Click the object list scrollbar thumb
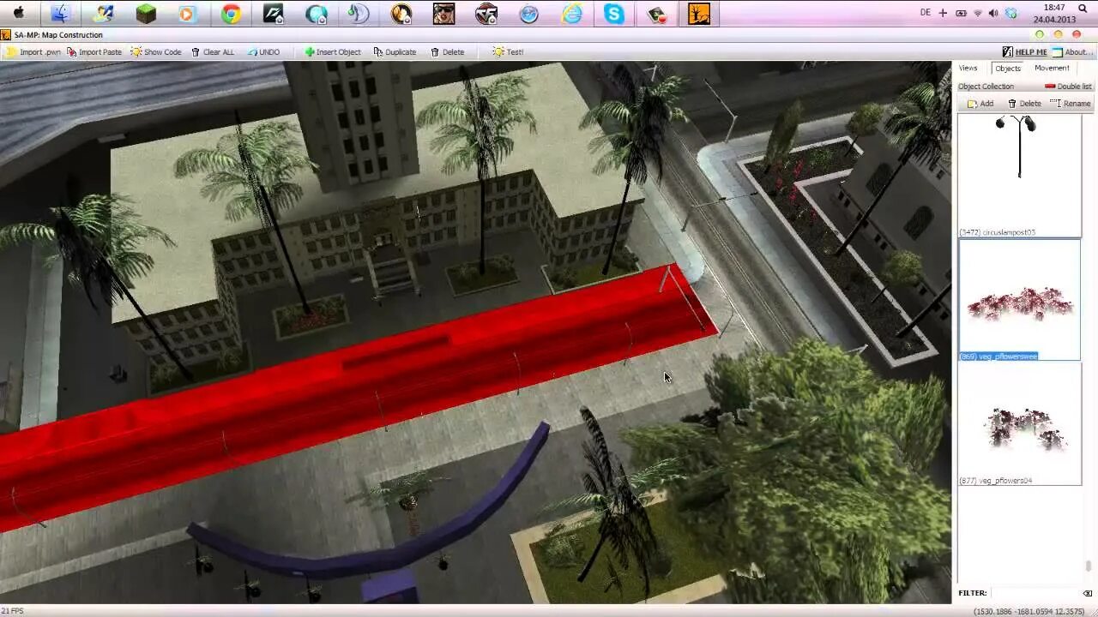 point(1088,566)
